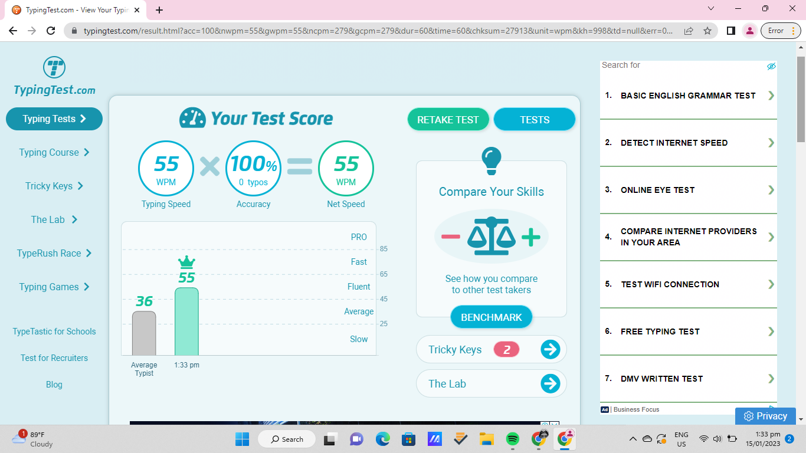Visit the Blog link in sidebar
Viewport: 806px width, 453px height.
coord(54,385)
